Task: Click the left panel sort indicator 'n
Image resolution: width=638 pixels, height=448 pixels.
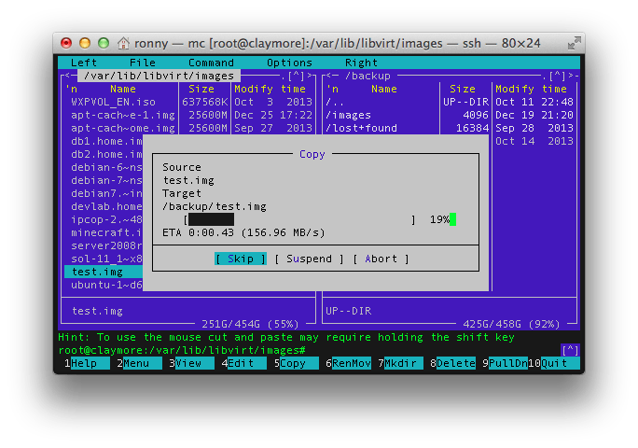Action: coord(71,89)
